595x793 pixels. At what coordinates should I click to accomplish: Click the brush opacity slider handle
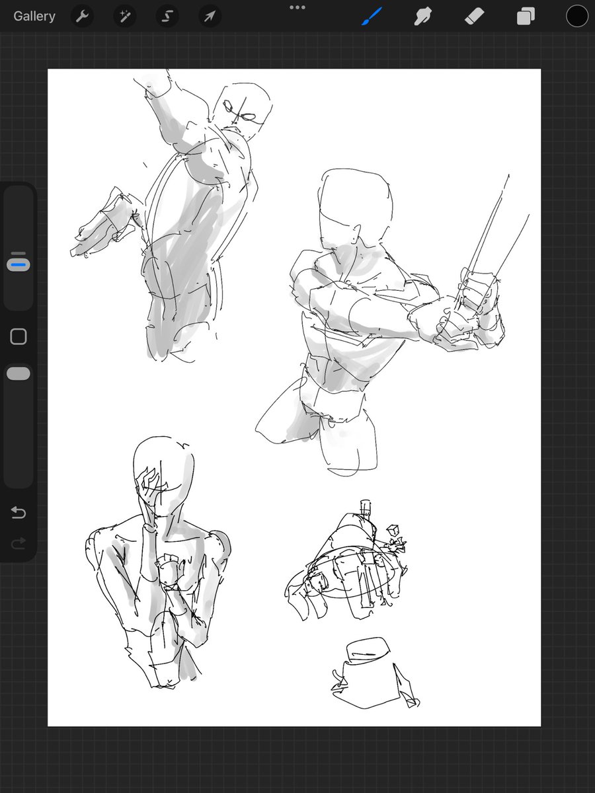coord(19,374)
